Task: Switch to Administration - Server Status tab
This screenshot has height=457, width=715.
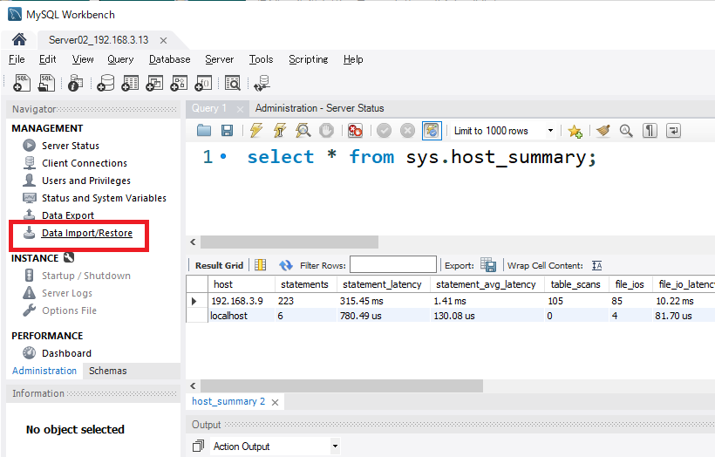Action: pyautogui.click(x=319, y=108)
